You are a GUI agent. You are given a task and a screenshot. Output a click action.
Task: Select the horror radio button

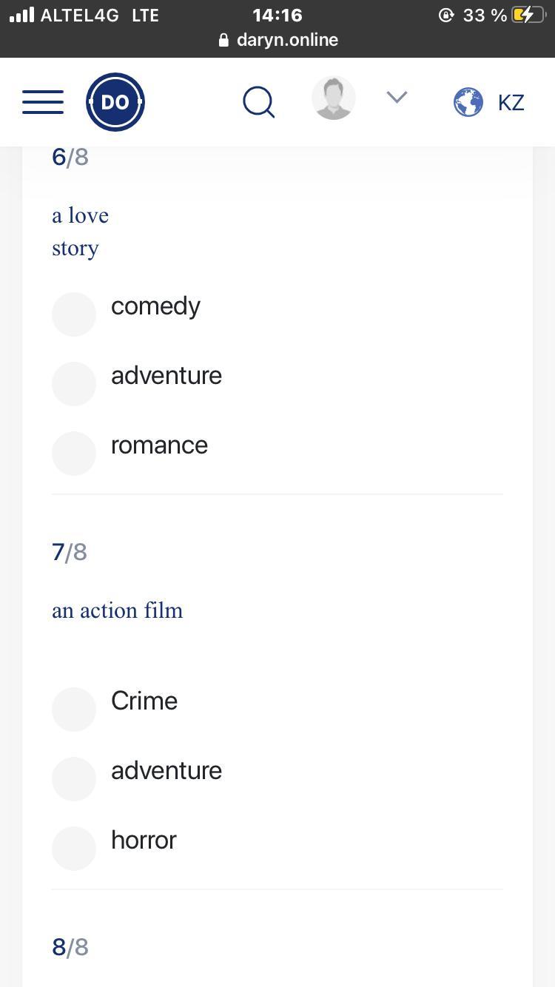pos(74,849)
